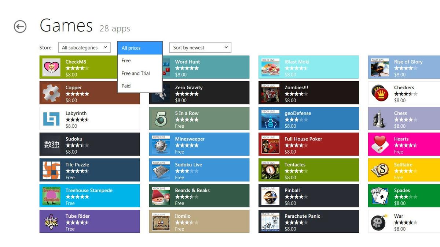Choose Free and Trial filter

(140, 73)
